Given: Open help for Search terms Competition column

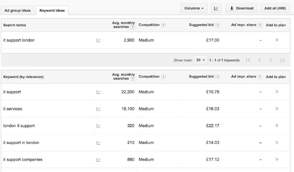Looking at the screenshot, I should tap(163, 25).
